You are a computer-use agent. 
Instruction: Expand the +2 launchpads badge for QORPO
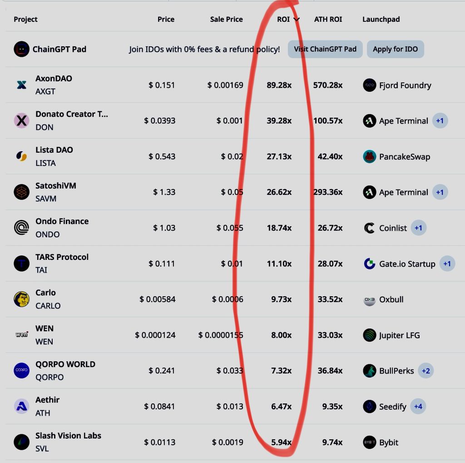[425, 371]
